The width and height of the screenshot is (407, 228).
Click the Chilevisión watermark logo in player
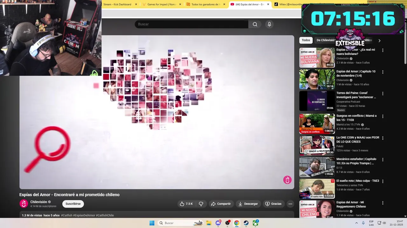tap(287, 180)
